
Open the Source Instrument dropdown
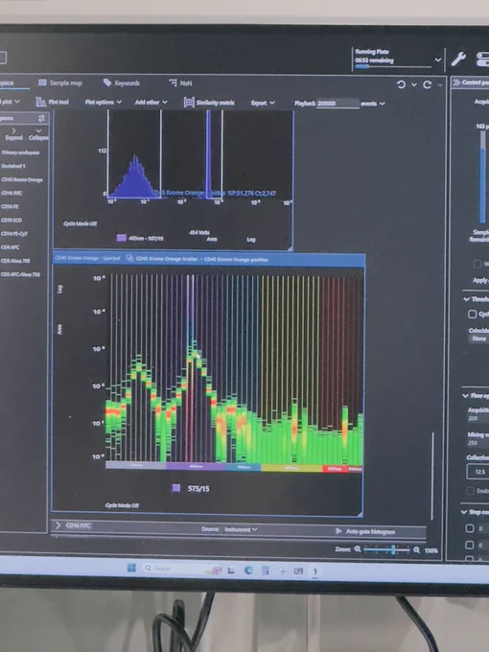coord(241,529)
